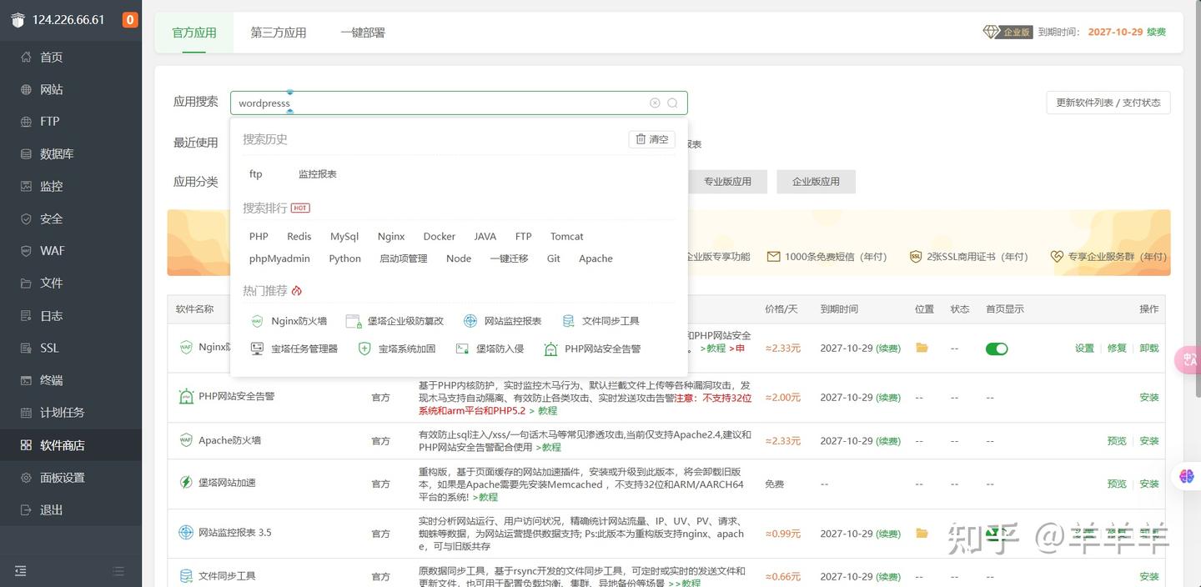Image resolution: width=1201 pixels, height=587 pixels.
Task: Open the 面板设置 gear icon
Action: (x=26, y=478)
